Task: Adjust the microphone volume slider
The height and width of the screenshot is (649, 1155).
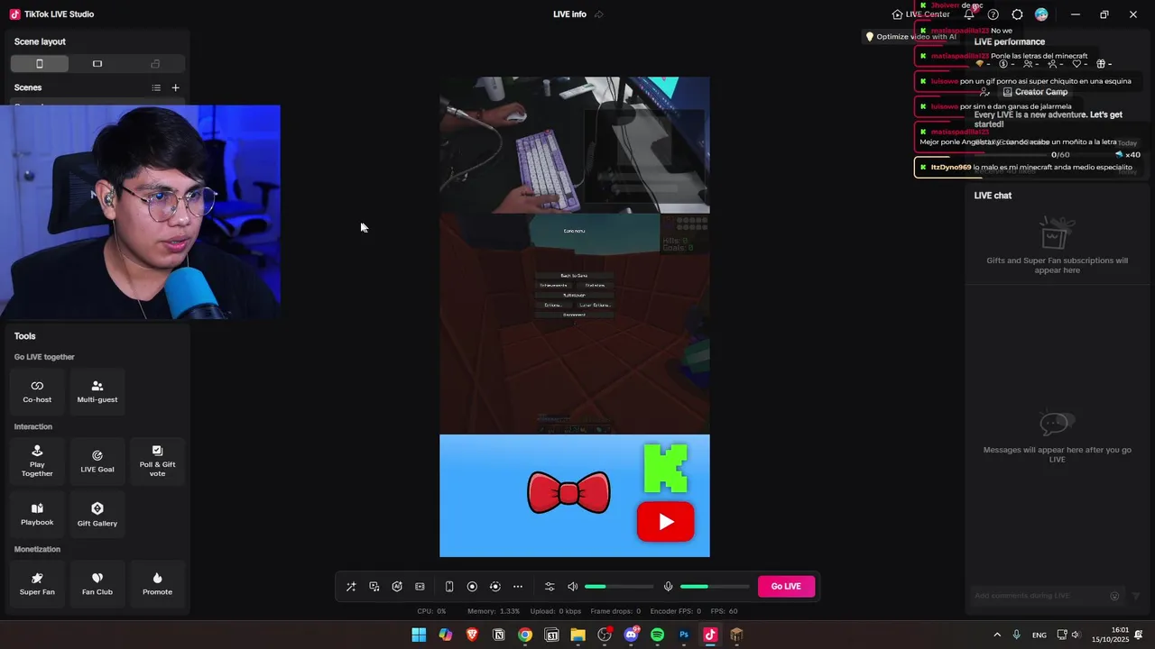Action: point(715,587)
